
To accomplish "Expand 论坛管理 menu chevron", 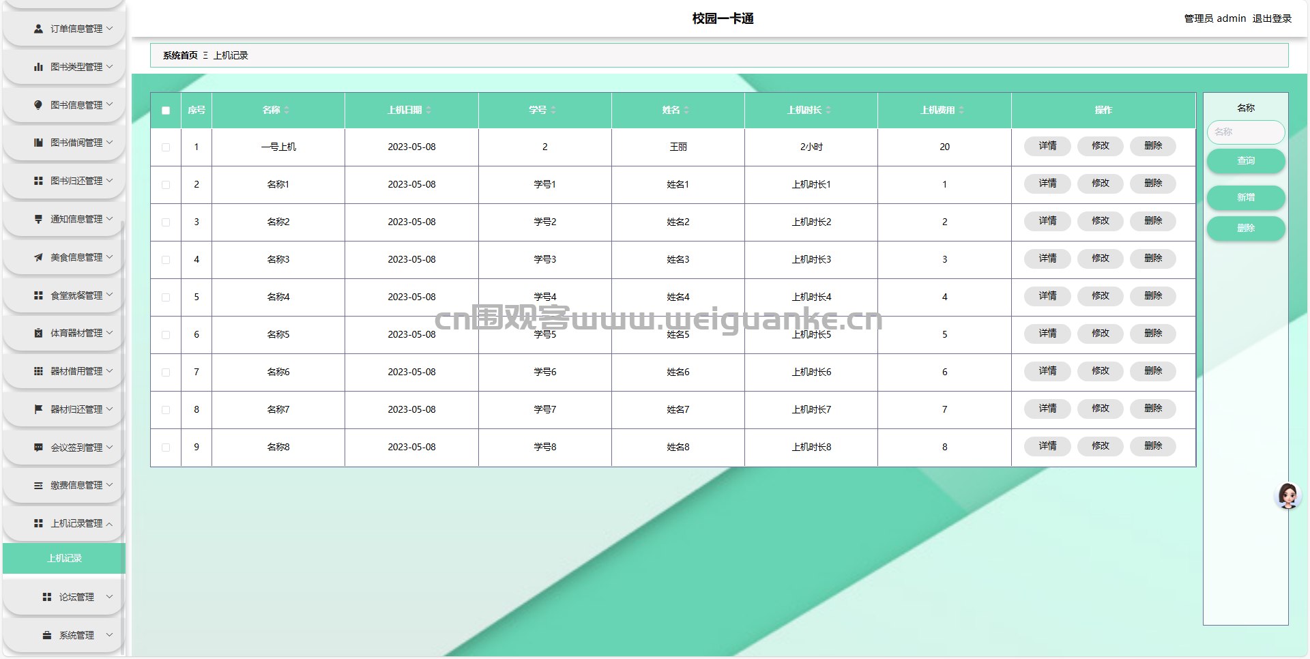I will (109, 596).
